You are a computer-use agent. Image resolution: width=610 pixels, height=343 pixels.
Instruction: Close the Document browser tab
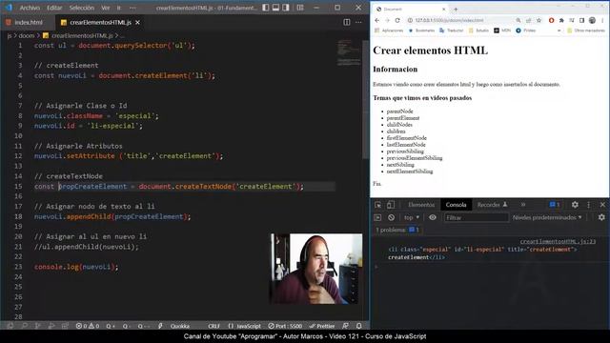click(x=443, y=9)
